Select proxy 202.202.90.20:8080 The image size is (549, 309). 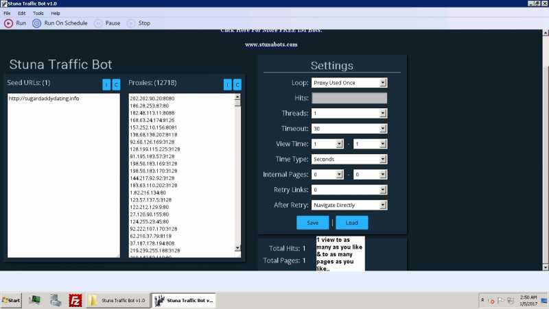point(152,99)
